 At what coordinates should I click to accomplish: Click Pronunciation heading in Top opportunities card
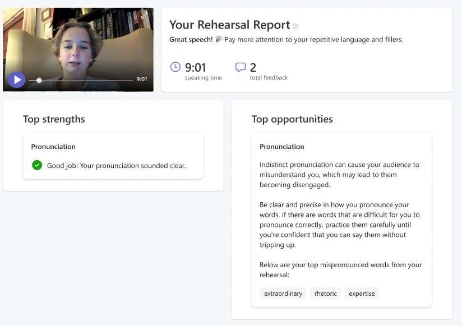[x=281, y=147]
